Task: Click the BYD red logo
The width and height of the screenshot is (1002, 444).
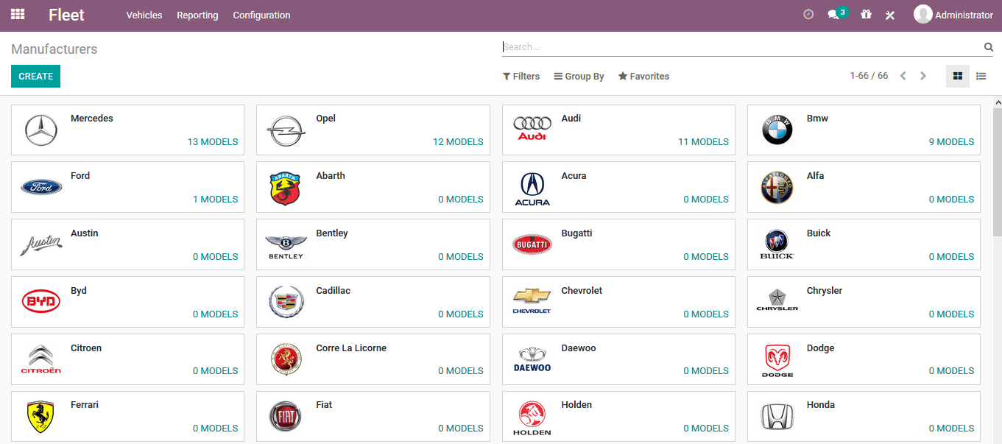Action: (x=41, y=301)
